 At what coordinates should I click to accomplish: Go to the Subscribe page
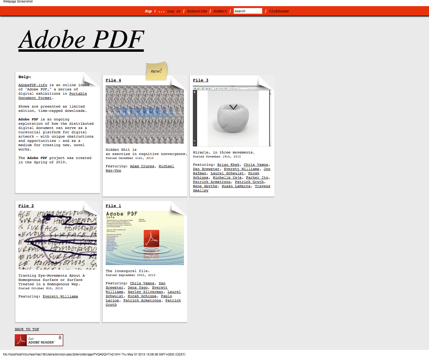coord(197,11)
